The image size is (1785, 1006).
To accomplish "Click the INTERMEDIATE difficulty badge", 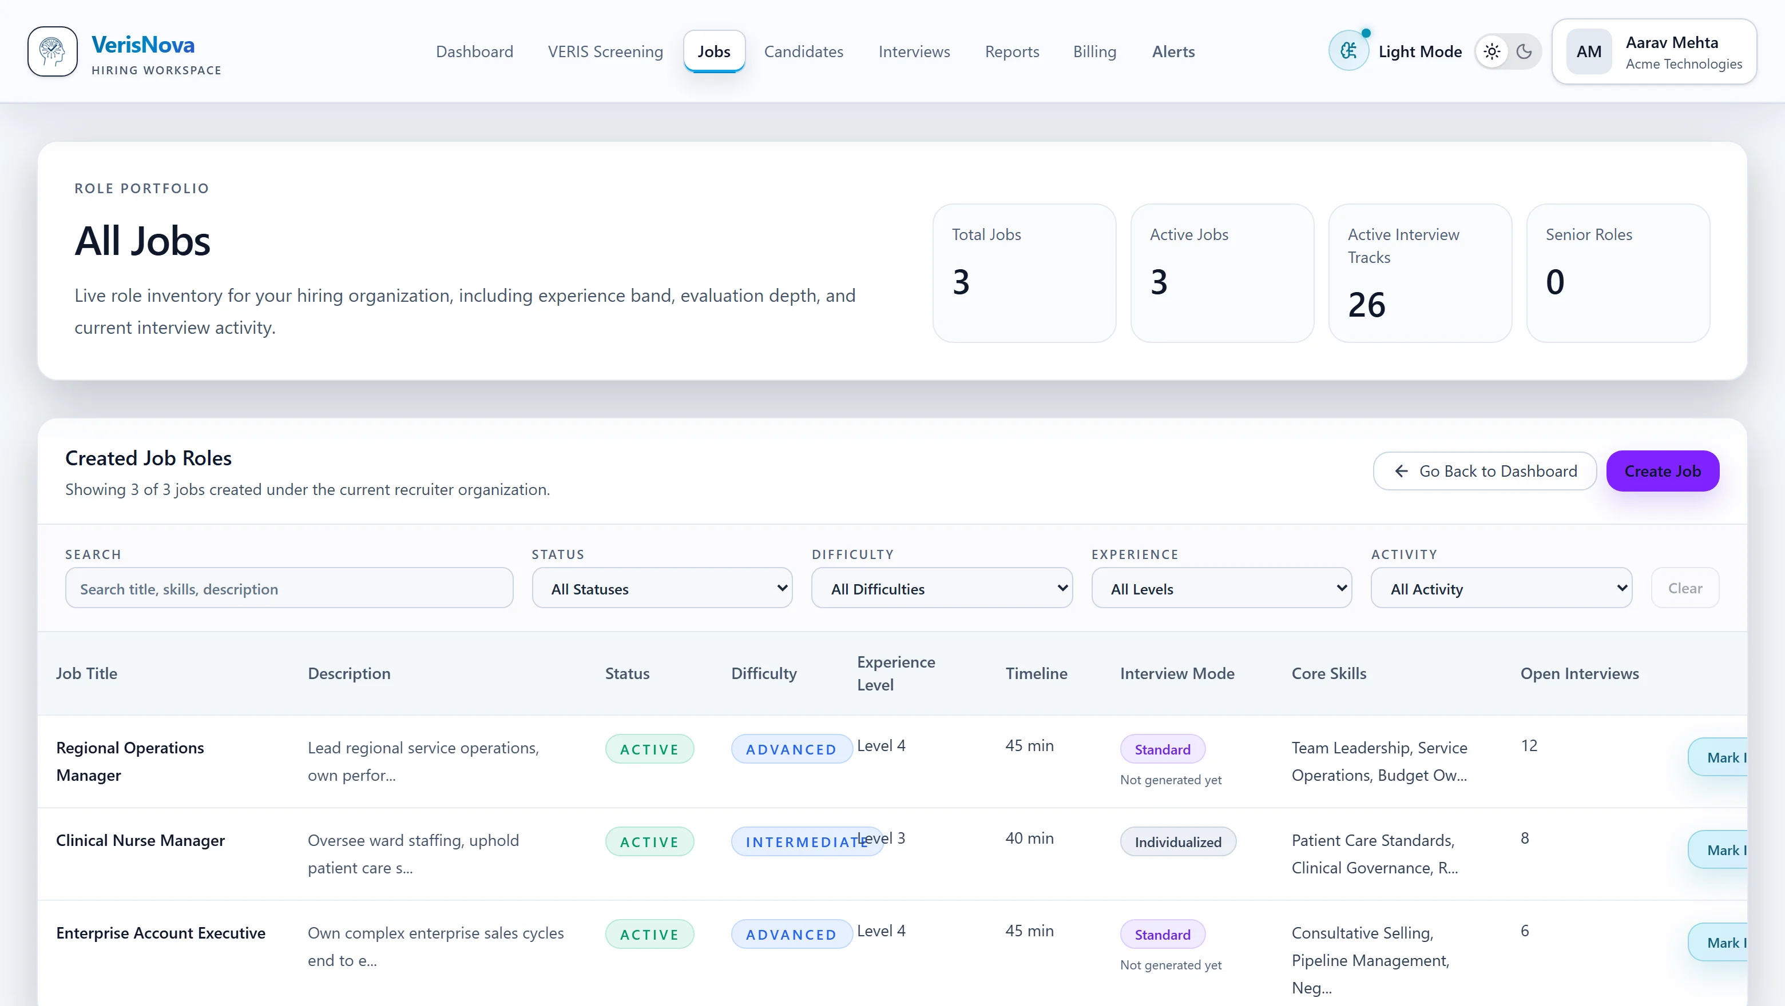I will (x=807, y=841).
